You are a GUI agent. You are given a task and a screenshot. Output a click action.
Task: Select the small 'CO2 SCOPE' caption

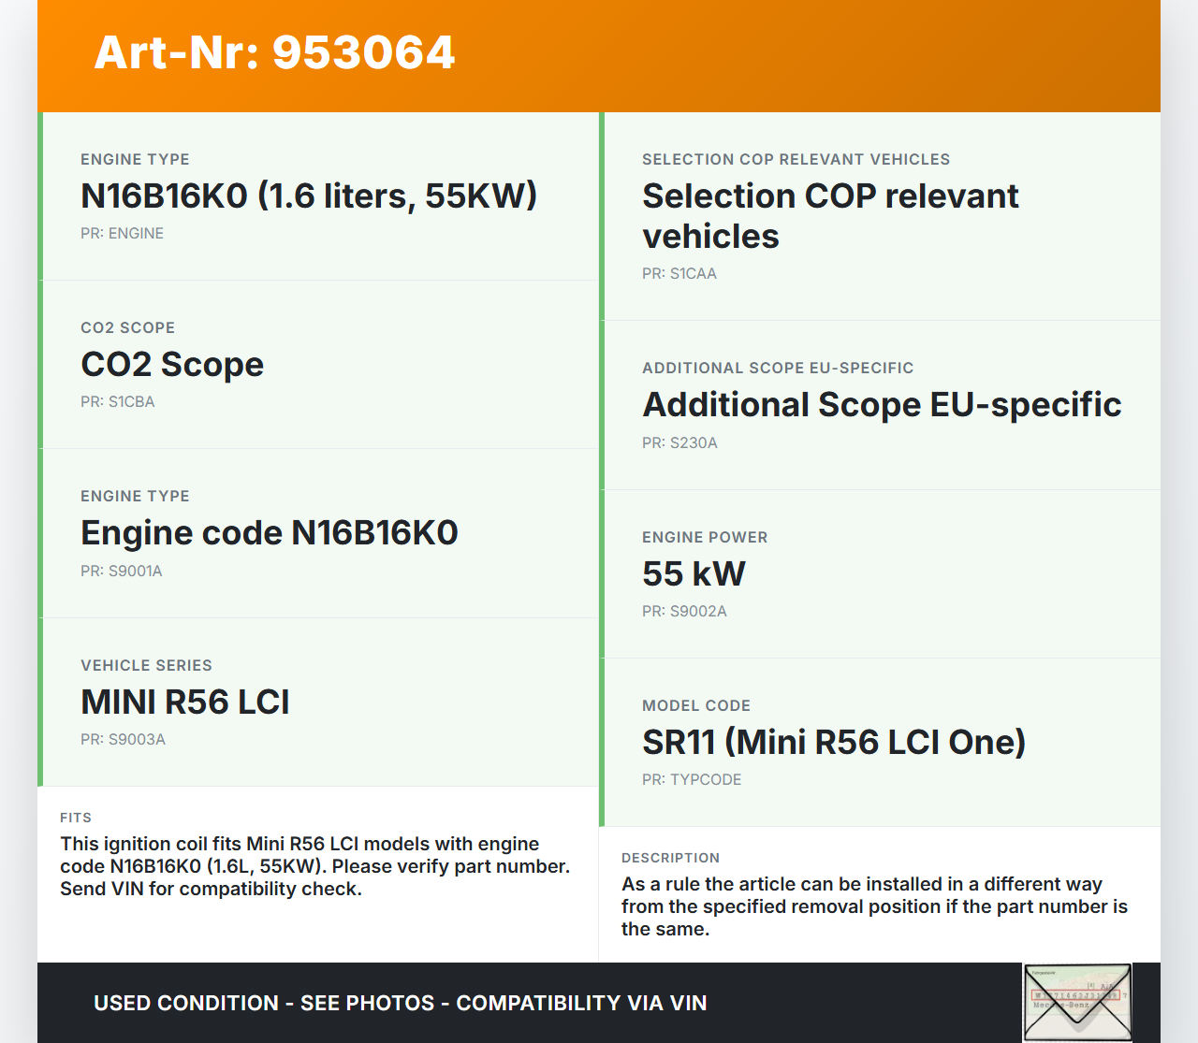[127, 328]
